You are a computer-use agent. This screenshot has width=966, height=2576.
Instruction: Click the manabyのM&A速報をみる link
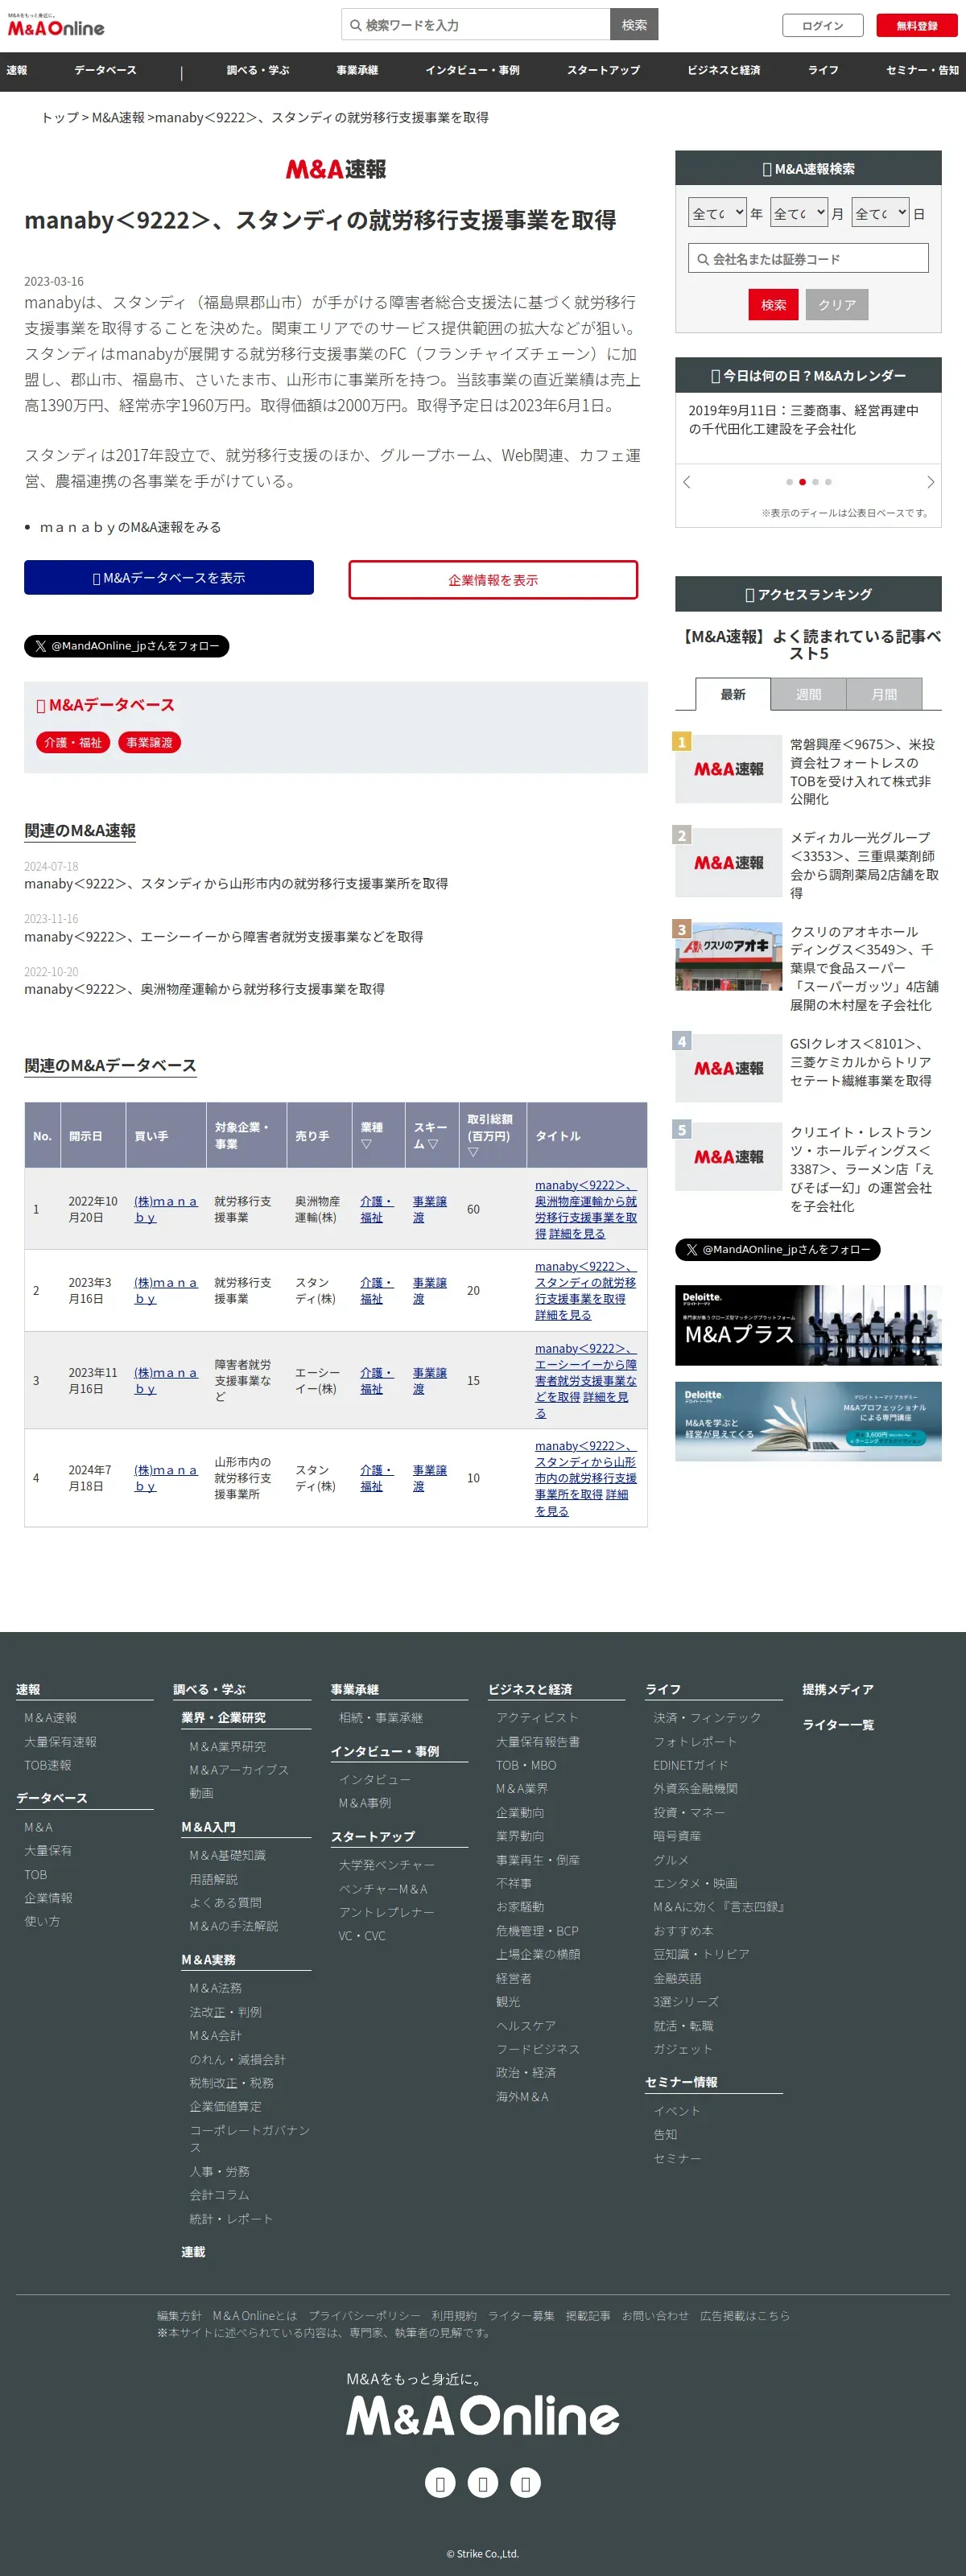pyautogui.click(x=130, y=527)
